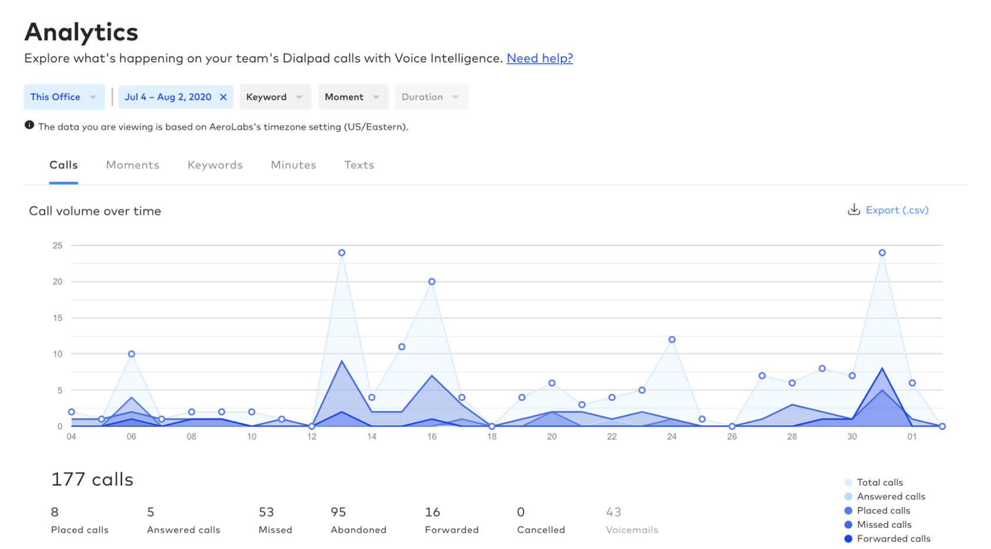991x549 pixels.
Task: Open the Duration filter dropdown
Action: 432,97
